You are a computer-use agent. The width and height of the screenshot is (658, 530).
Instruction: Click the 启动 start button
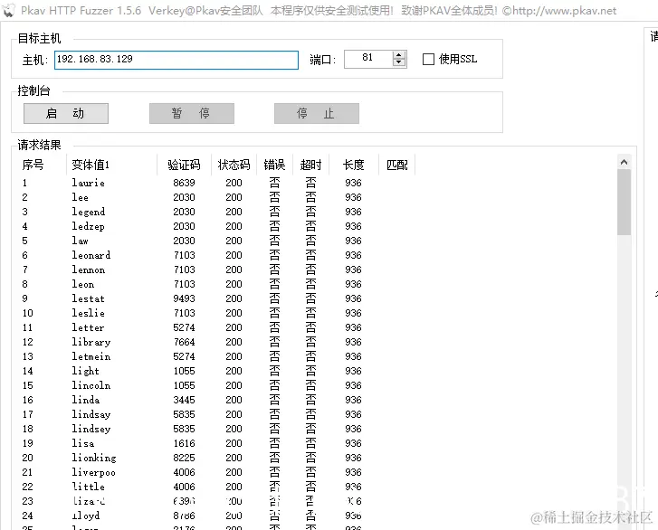click(66, 114)
